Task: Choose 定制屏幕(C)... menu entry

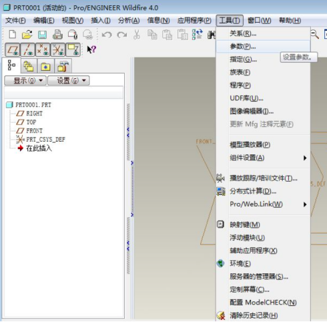Action: [263, 289]
